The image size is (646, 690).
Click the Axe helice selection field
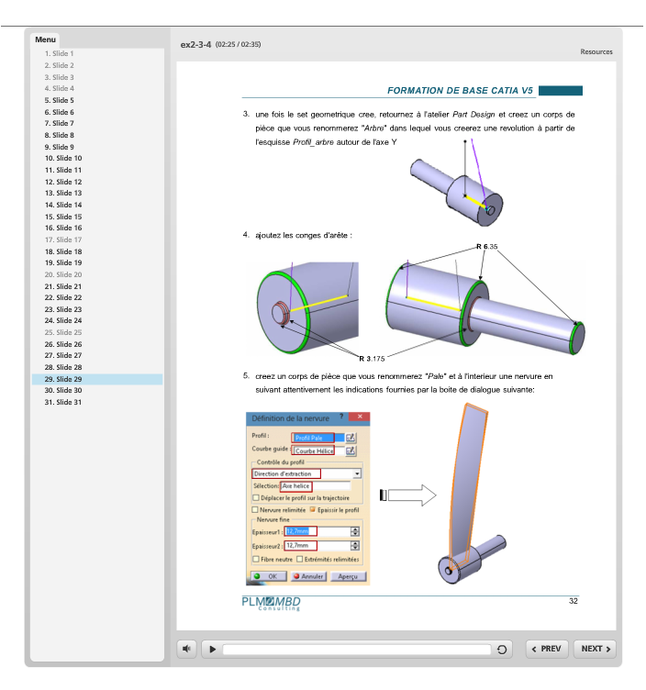point(316,485)
